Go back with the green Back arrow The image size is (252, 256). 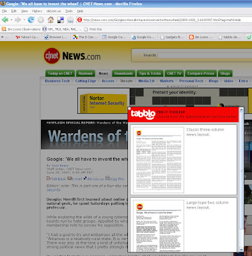click(5, 20)
